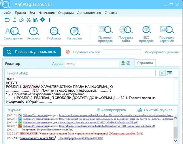Click the text editor vertical scrollbar
The width and height of the screenshot is (183, 144).
(176, 90)
